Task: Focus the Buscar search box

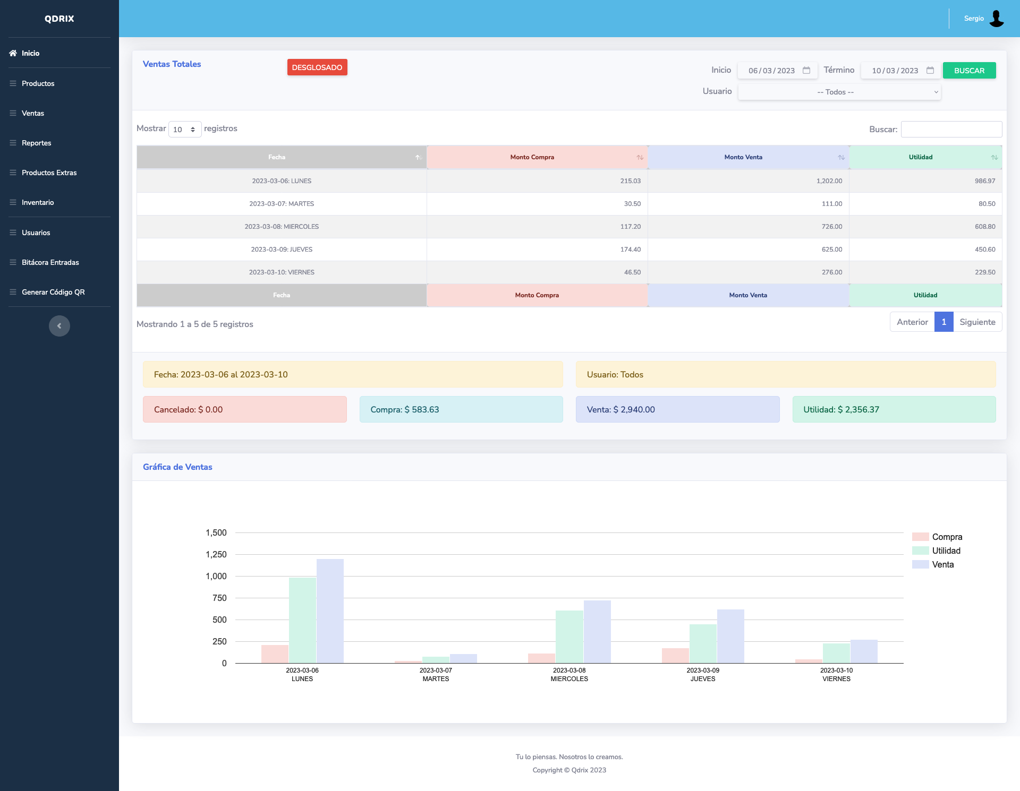Action: click(x=951, y=129)
